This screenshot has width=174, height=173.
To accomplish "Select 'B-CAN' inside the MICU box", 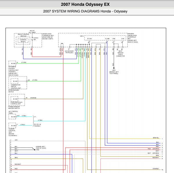I will click(x=89, y=38).
